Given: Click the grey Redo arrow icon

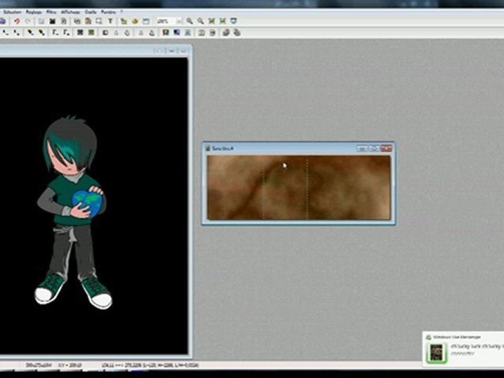Looking at the screenshot, I should (28, 21).
